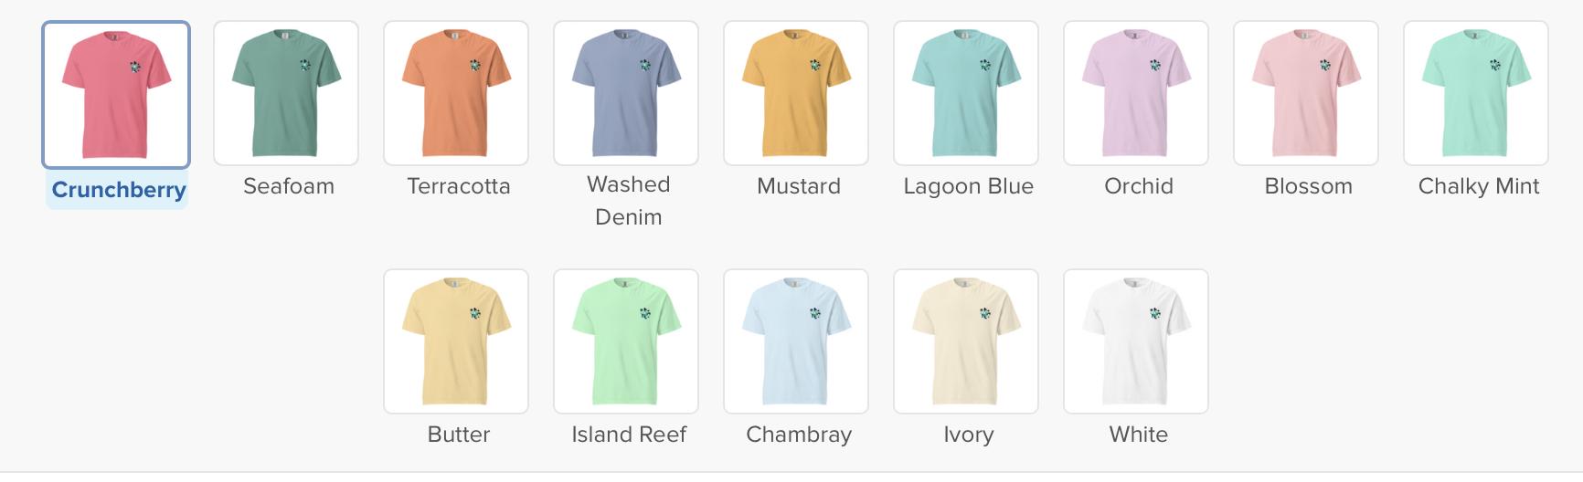Click the Chalky Mint label text

point(1479,186)
